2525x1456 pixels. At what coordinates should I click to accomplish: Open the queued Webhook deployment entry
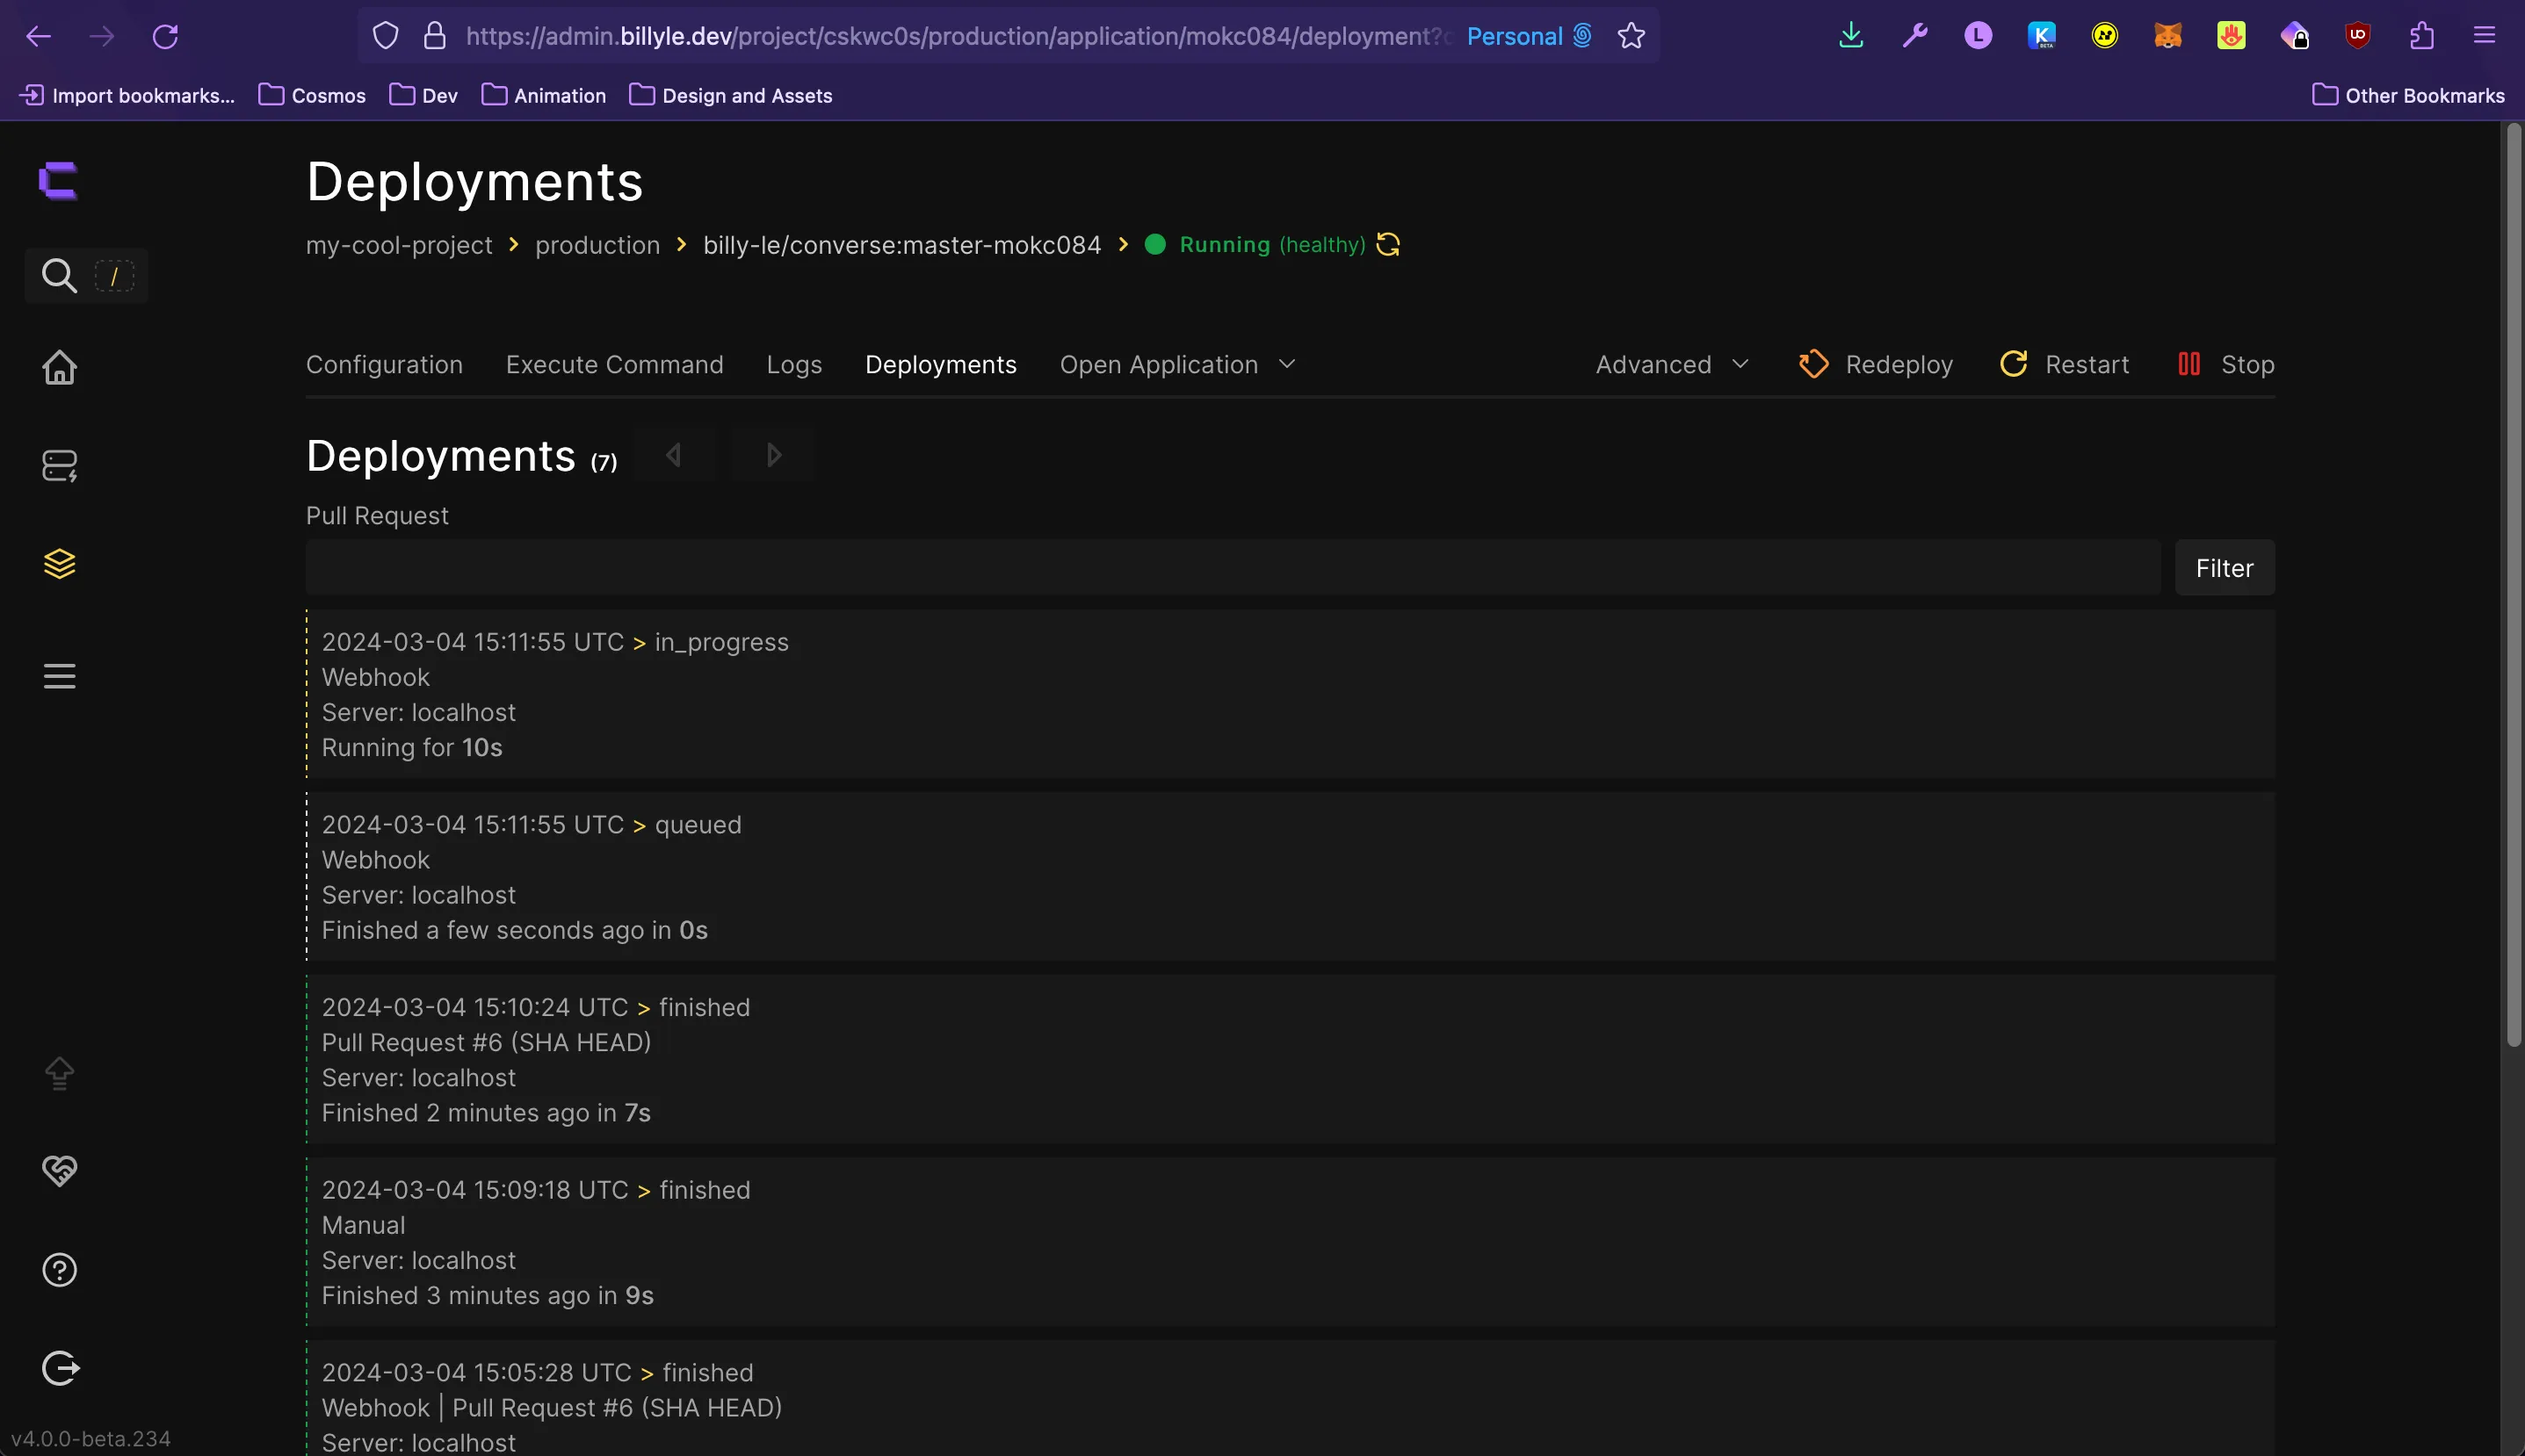coord(1291,877)
